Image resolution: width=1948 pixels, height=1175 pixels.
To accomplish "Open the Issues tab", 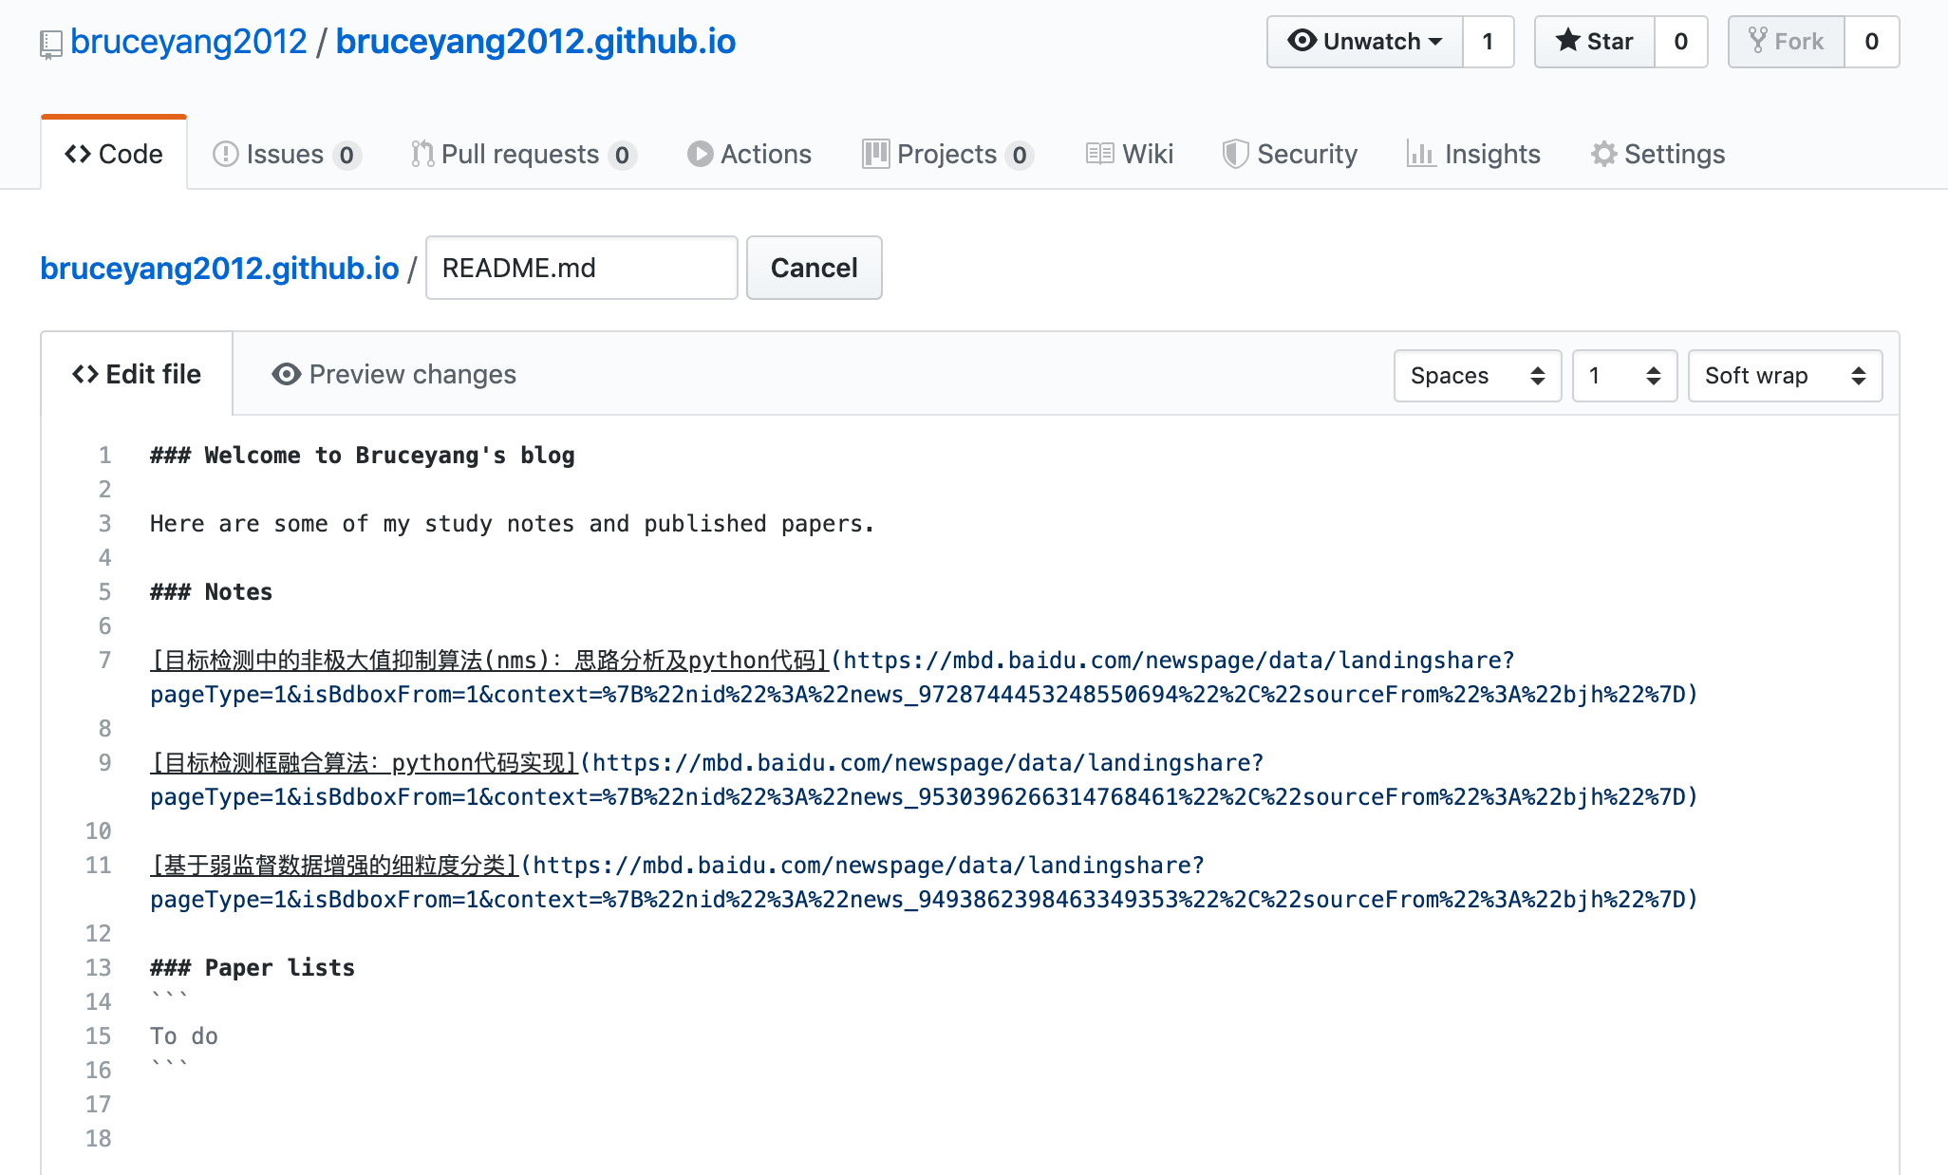I will [x=288, y=154].
